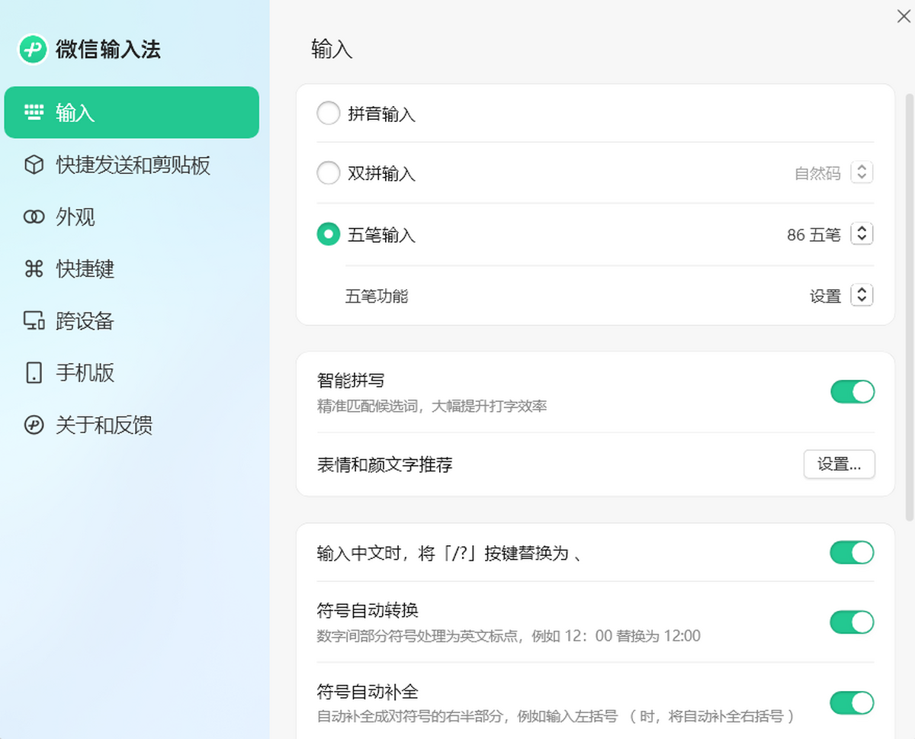Screen dimensions: 915x739
Task: Disable the 符号自动补全 switch
Action: [x=852, y=702]
